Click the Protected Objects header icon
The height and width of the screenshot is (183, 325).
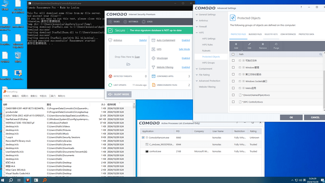tap(233, 18)
